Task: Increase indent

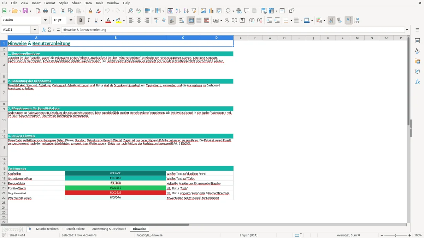Action: click(x=269, y=20)
